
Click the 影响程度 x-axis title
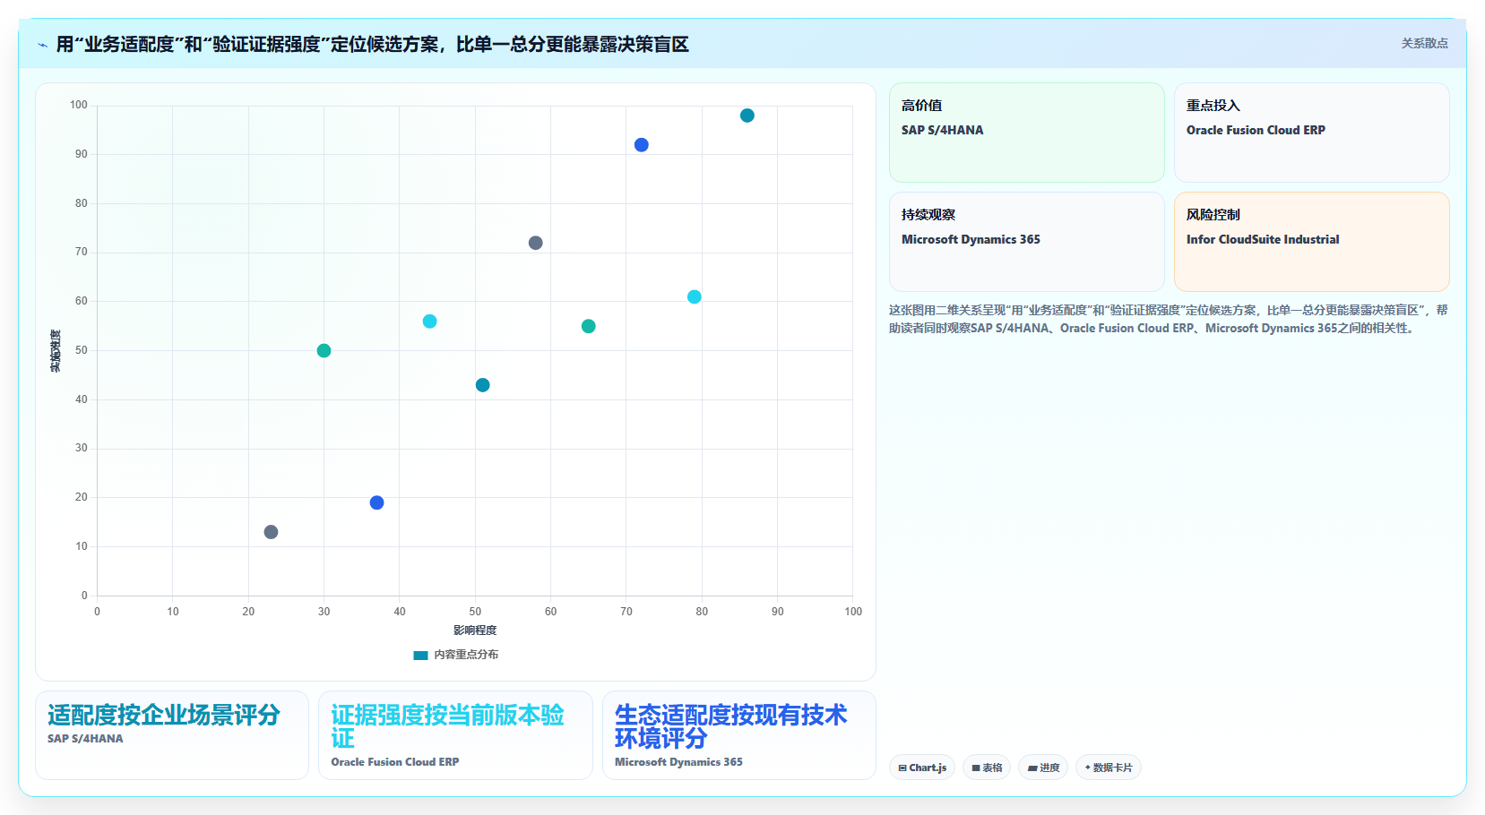[x=475, y=631]
